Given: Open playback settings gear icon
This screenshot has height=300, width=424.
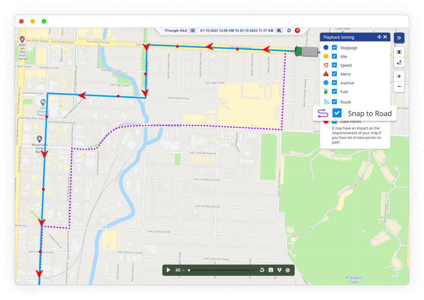Looking at the screenshot, I should [289, 31].
